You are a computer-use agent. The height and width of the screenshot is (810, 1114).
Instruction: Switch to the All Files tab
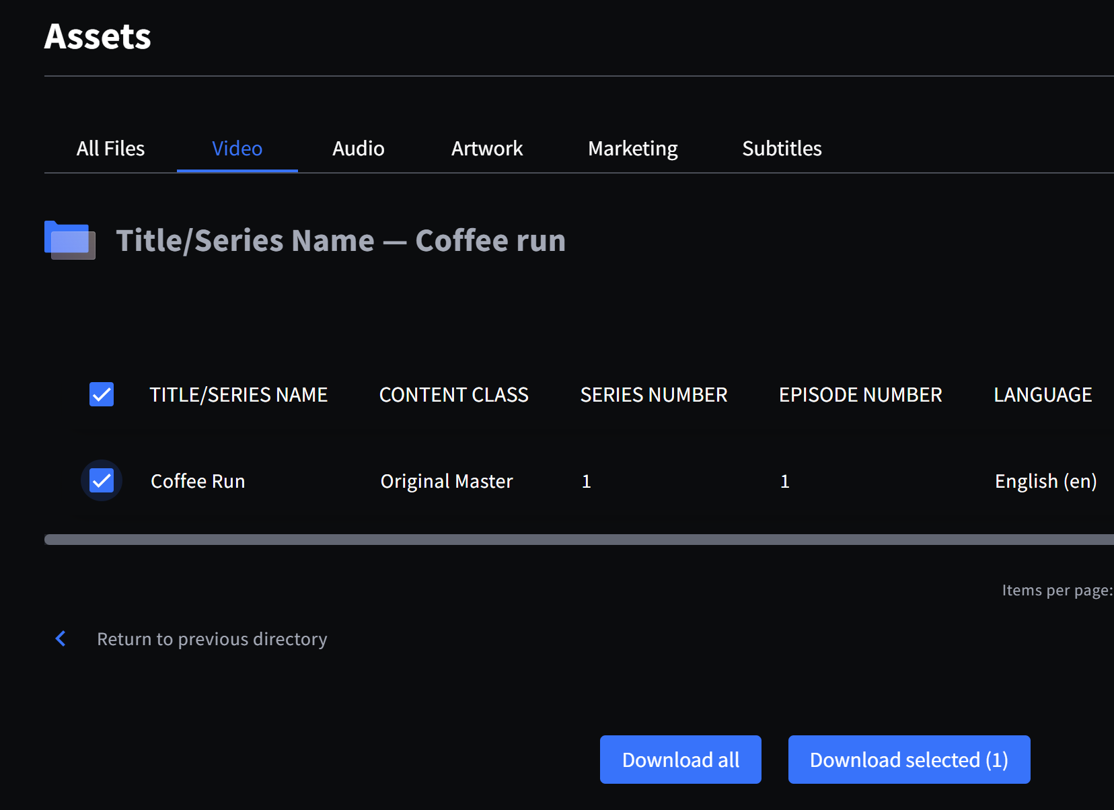tap(110, 148)
